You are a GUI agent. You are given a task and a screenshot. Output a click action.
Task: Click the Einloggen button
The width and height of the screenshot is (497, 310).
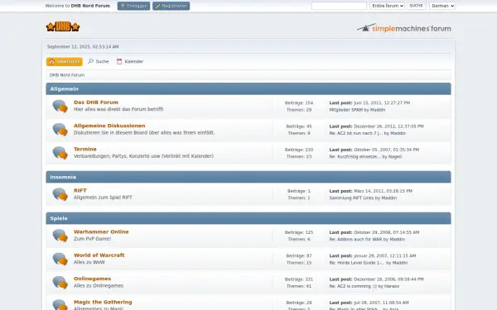click(x=133, y=6)
